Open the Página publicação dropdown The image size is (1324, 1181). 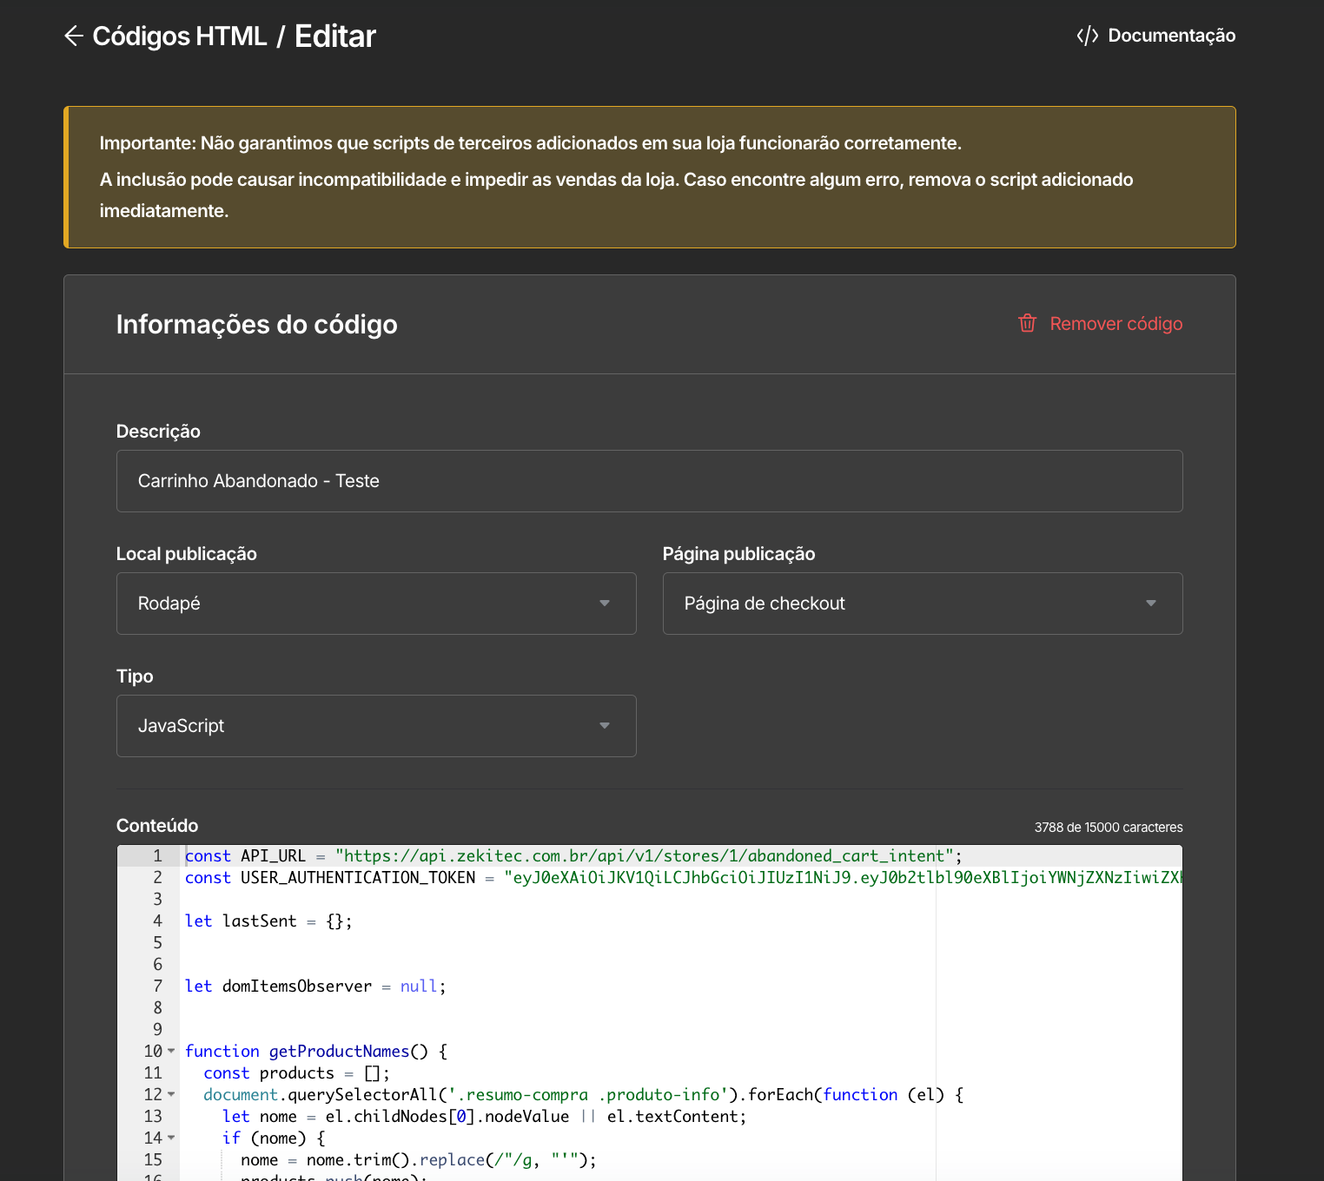(923, 604)
